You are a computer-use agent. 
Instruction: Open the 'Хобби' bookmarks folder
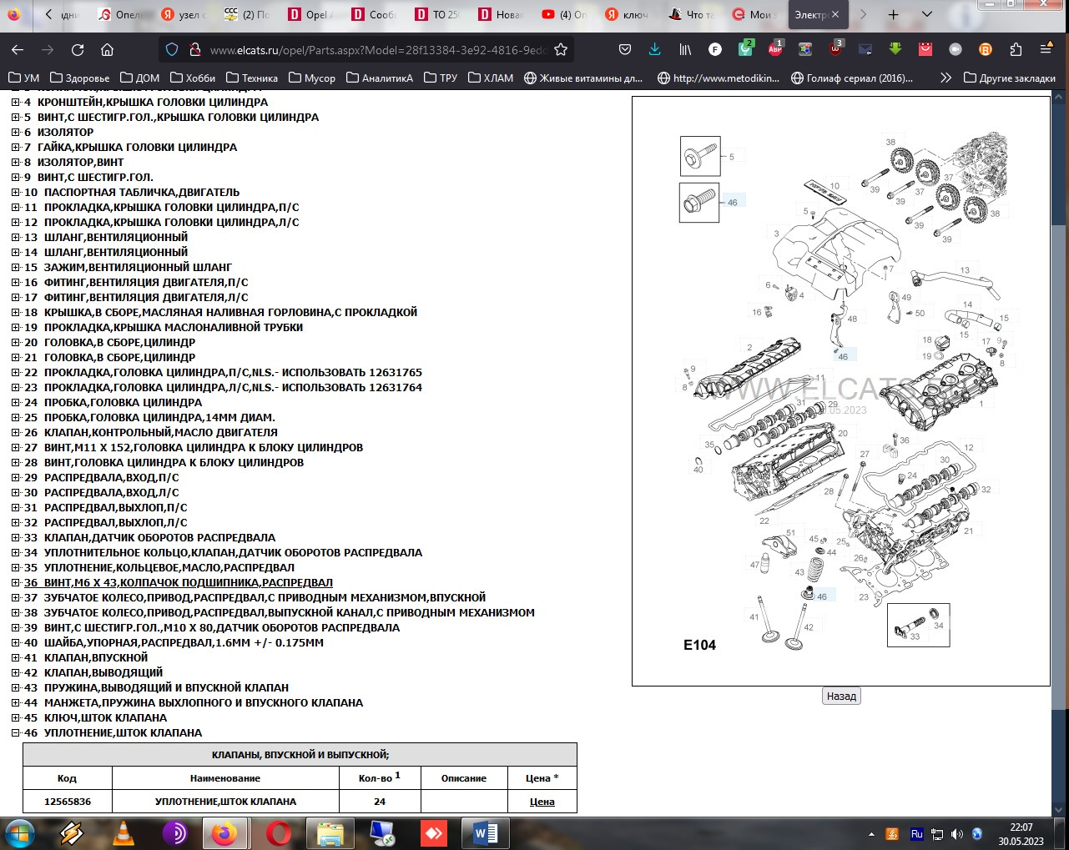[193, 78]
